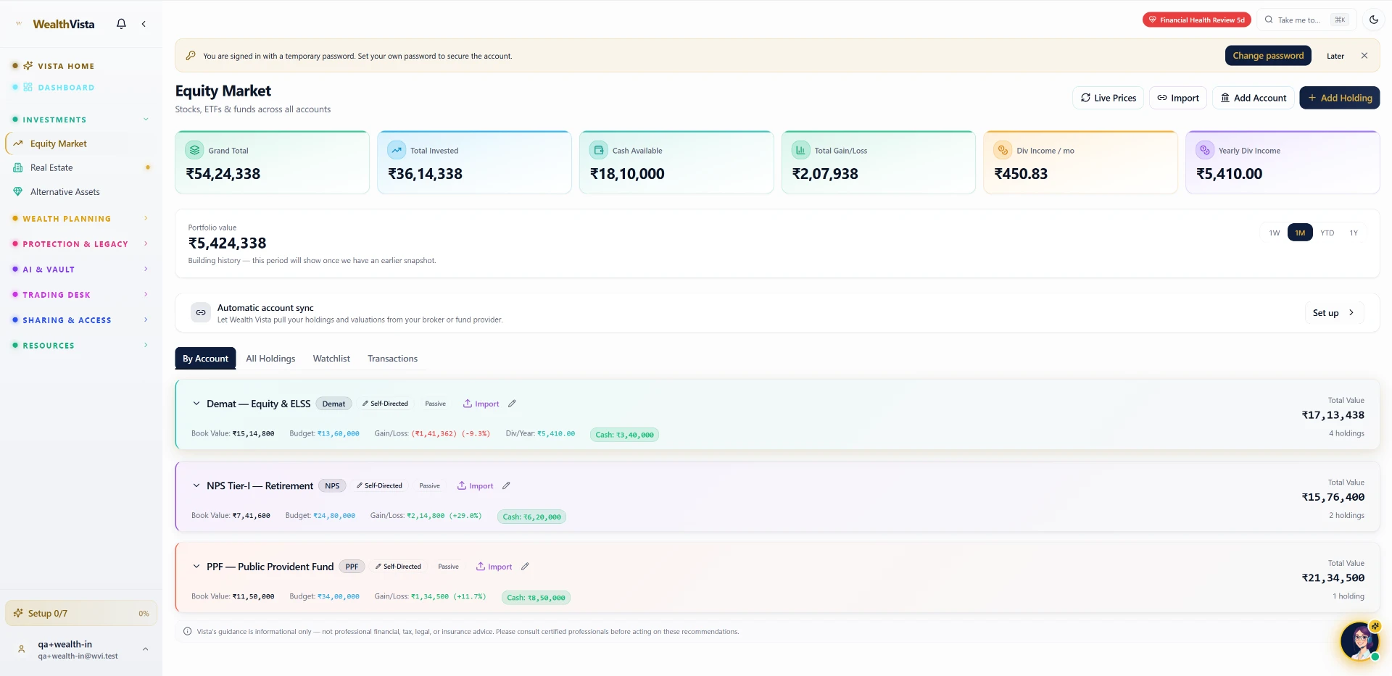1392x676 pixels.
Task: Click the Grand Total card icon
Action: tap(194, 150)
